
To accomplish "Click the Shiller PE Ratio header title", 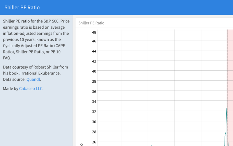I will tap(22, 8).
